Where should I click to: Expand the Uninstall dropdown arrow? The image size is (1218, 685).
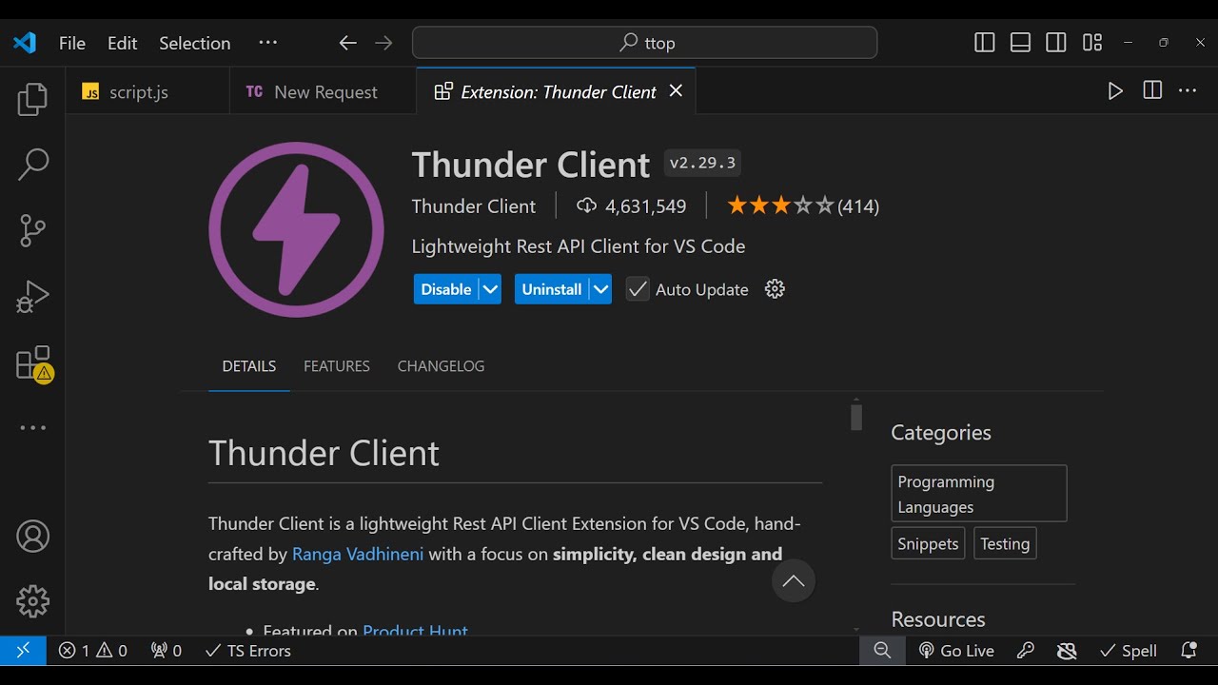point(600,289)
